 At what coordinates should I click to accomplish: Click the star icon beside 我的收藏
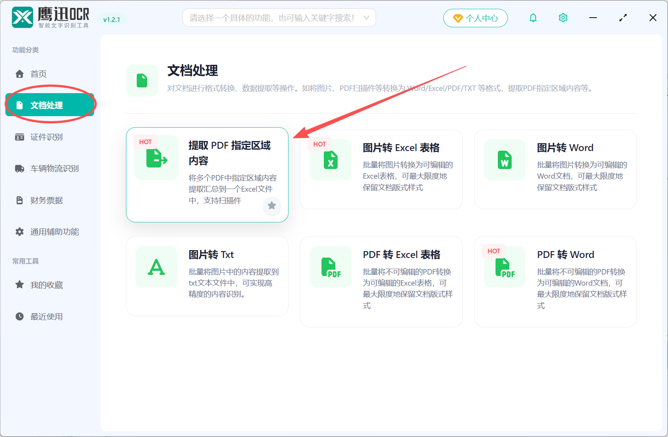(20, 284)
